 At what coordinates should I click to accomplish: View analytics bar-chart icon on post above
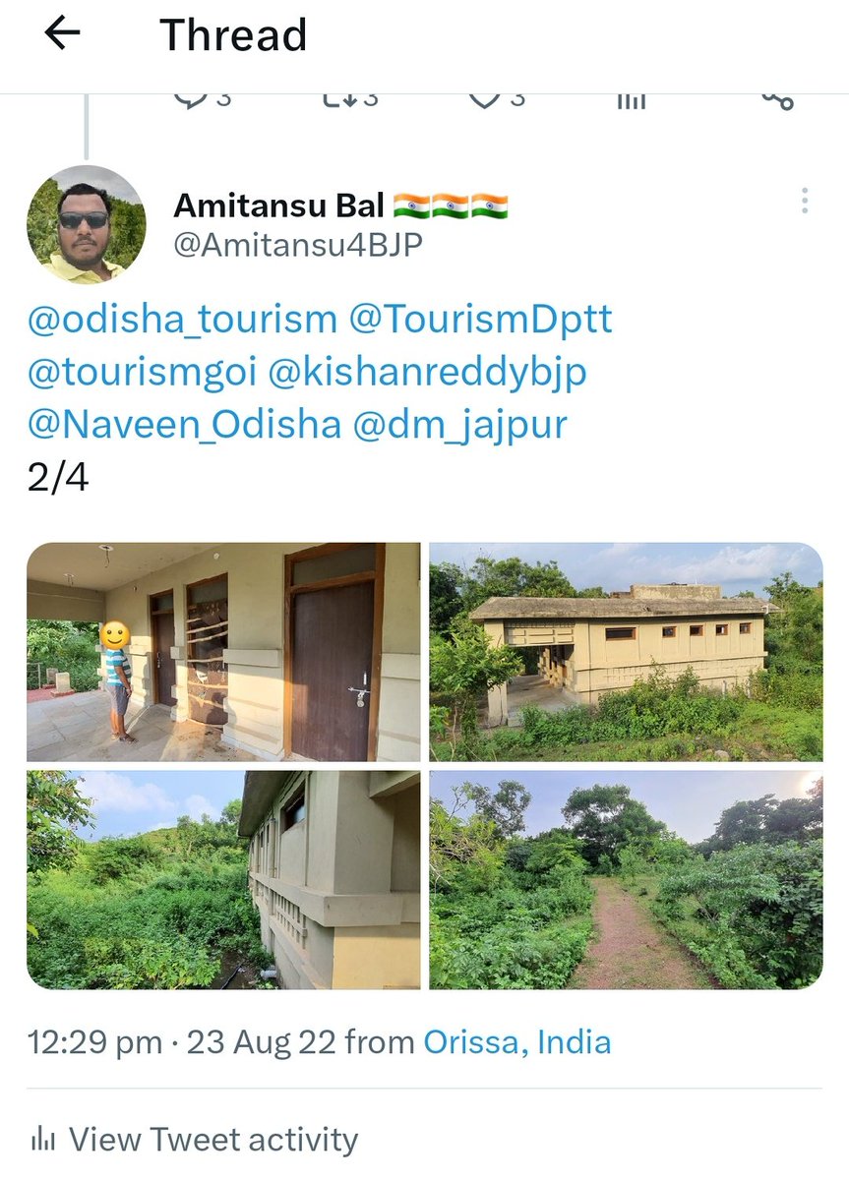point(631,99)
